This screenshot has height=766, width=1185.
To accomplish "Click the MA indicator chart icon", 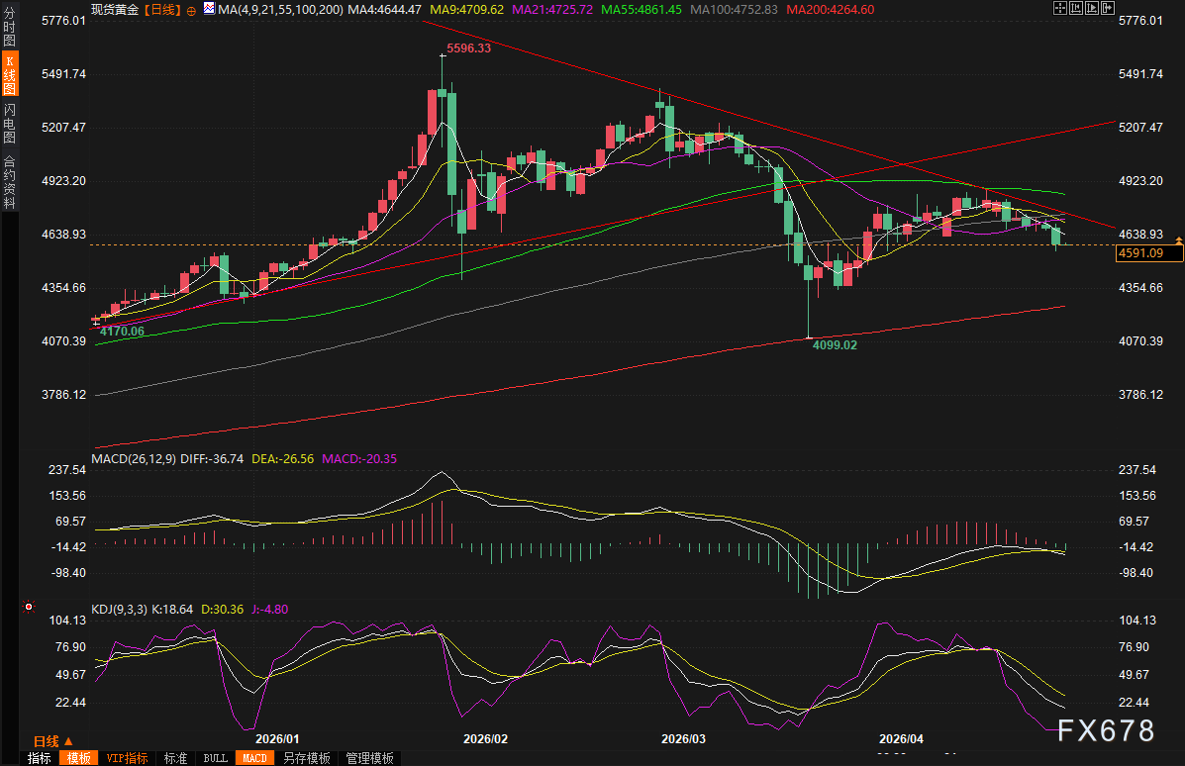I will pyautogui.click(x=208, y=9).
